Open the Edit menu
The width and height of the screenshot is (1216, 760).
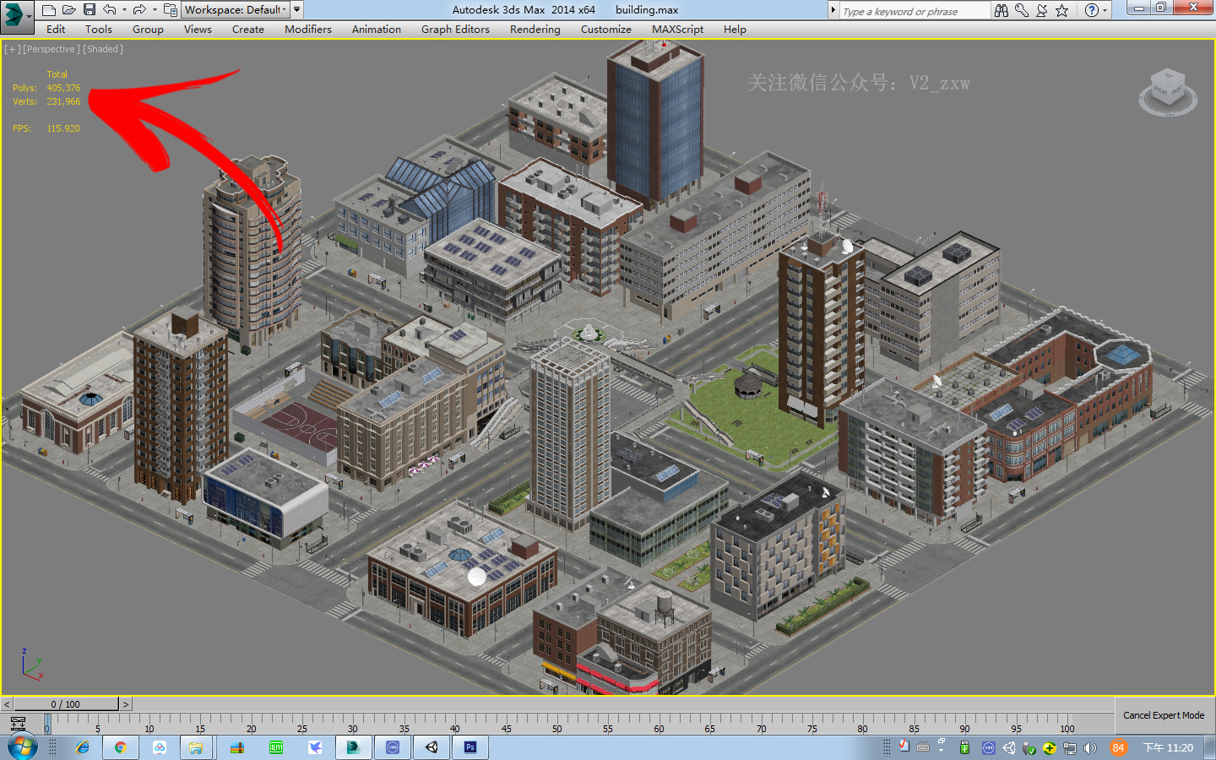click(56, 30)
